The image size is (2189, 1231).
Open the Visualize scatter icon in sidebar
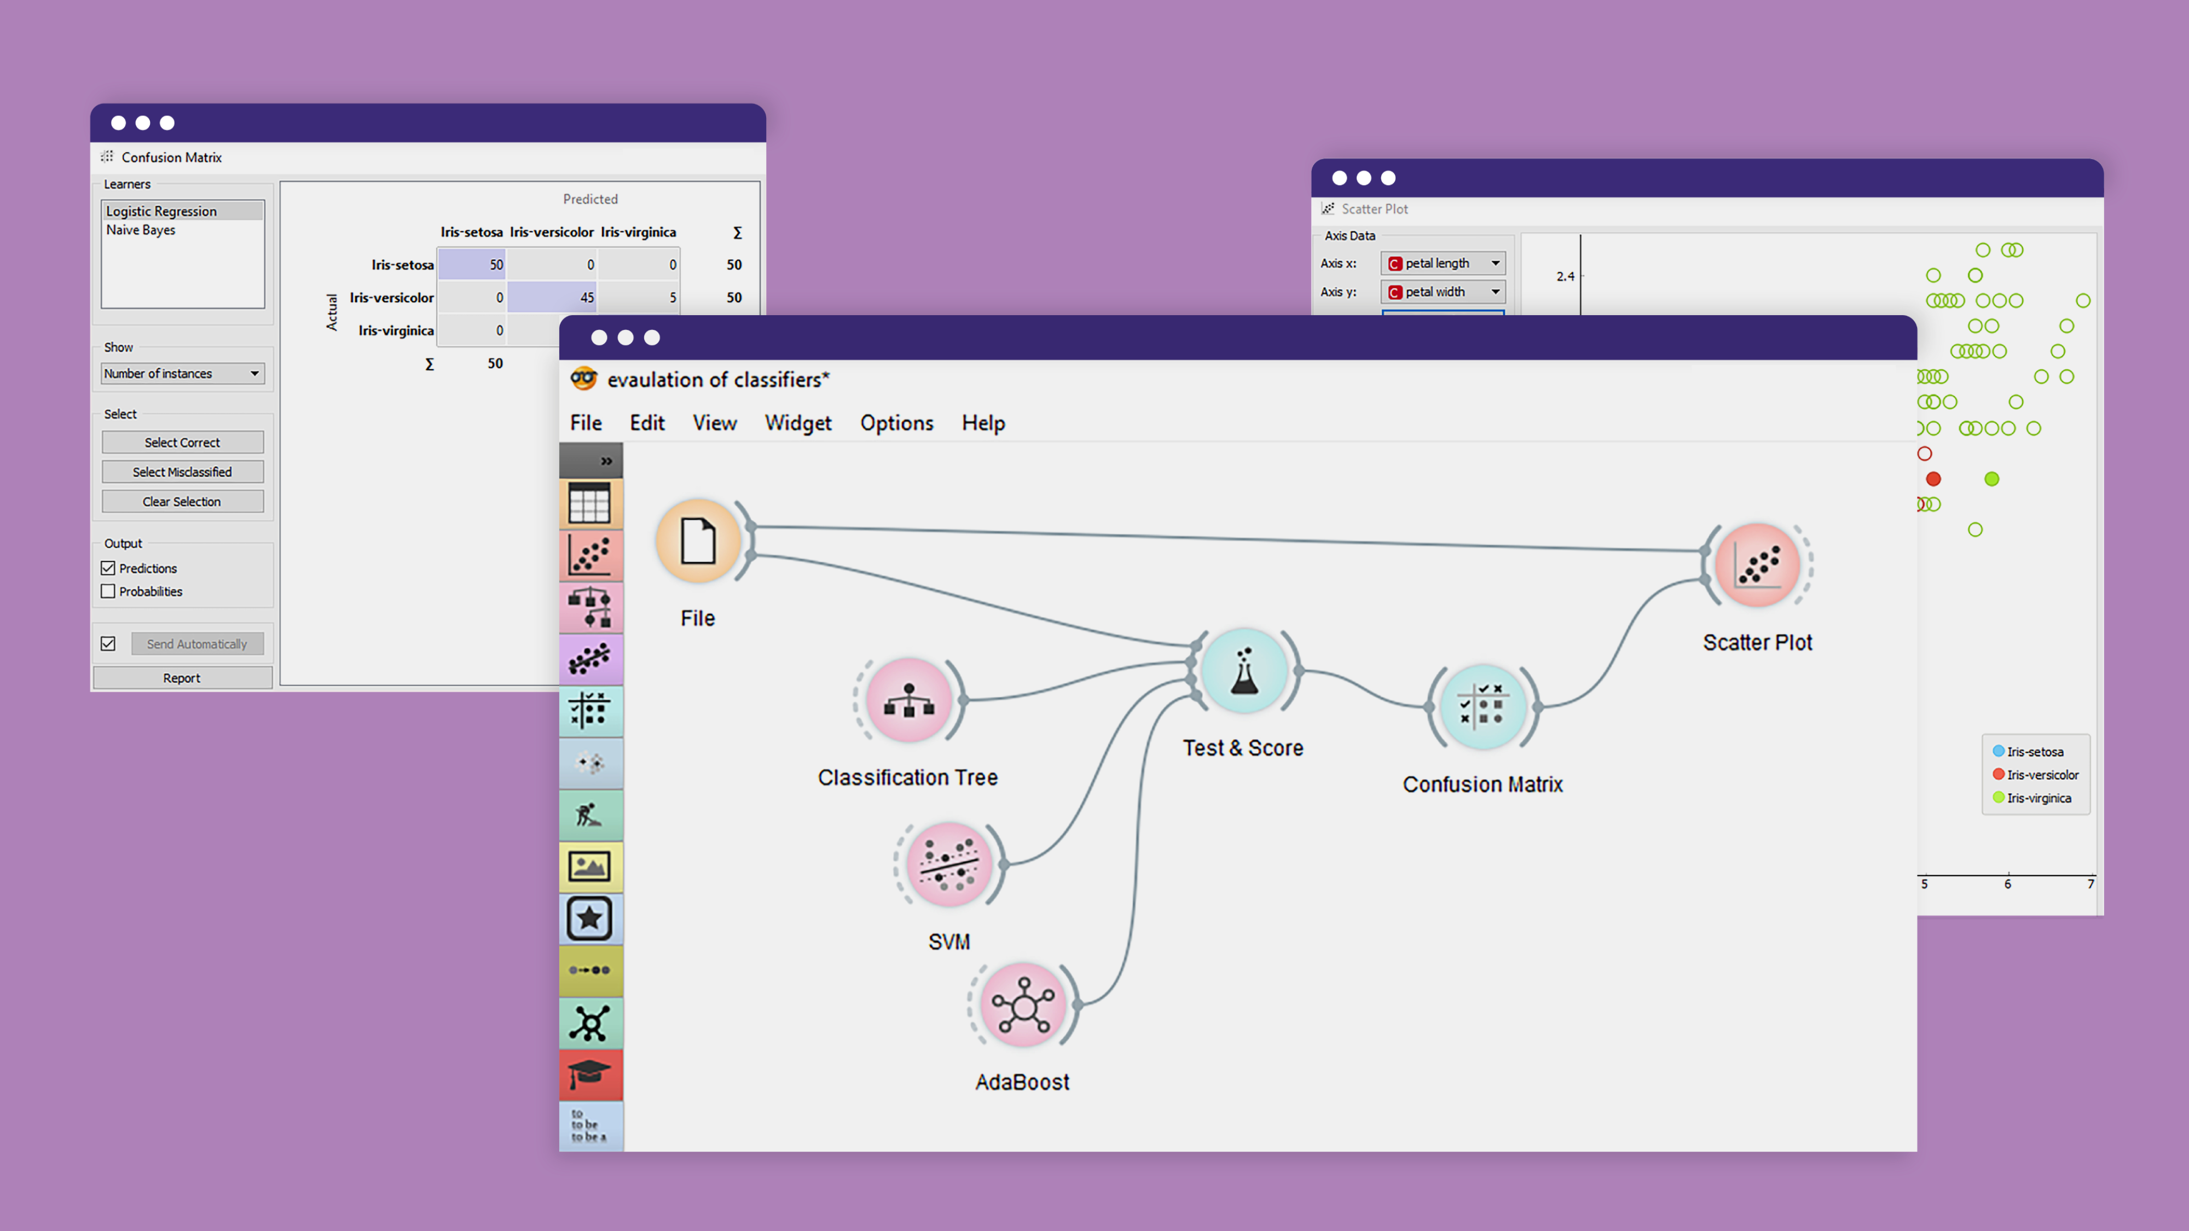pyautogui.click(x=590, y=556)
